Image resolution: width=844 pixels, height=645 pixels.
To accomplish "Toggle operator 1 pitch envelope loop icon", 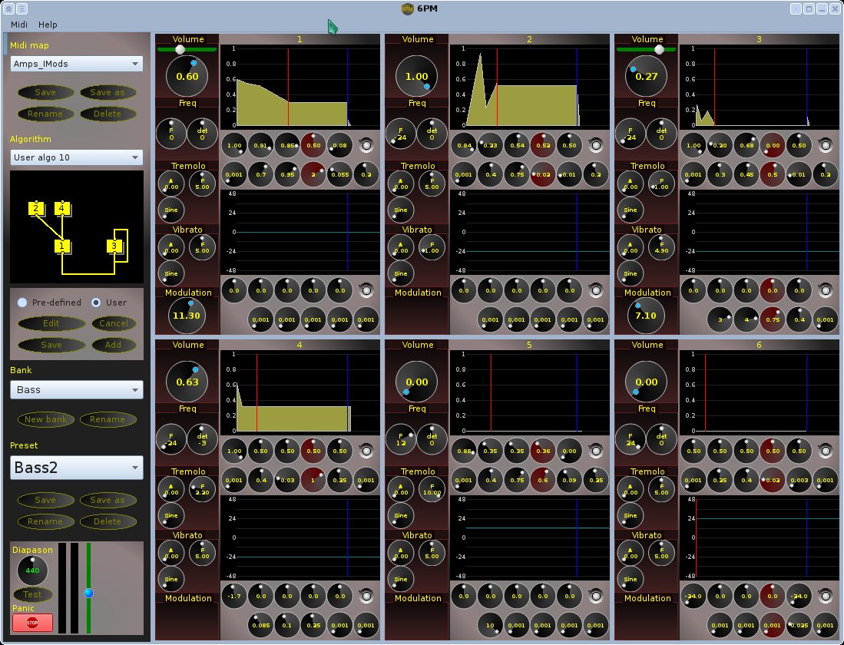I will [366, 291].
